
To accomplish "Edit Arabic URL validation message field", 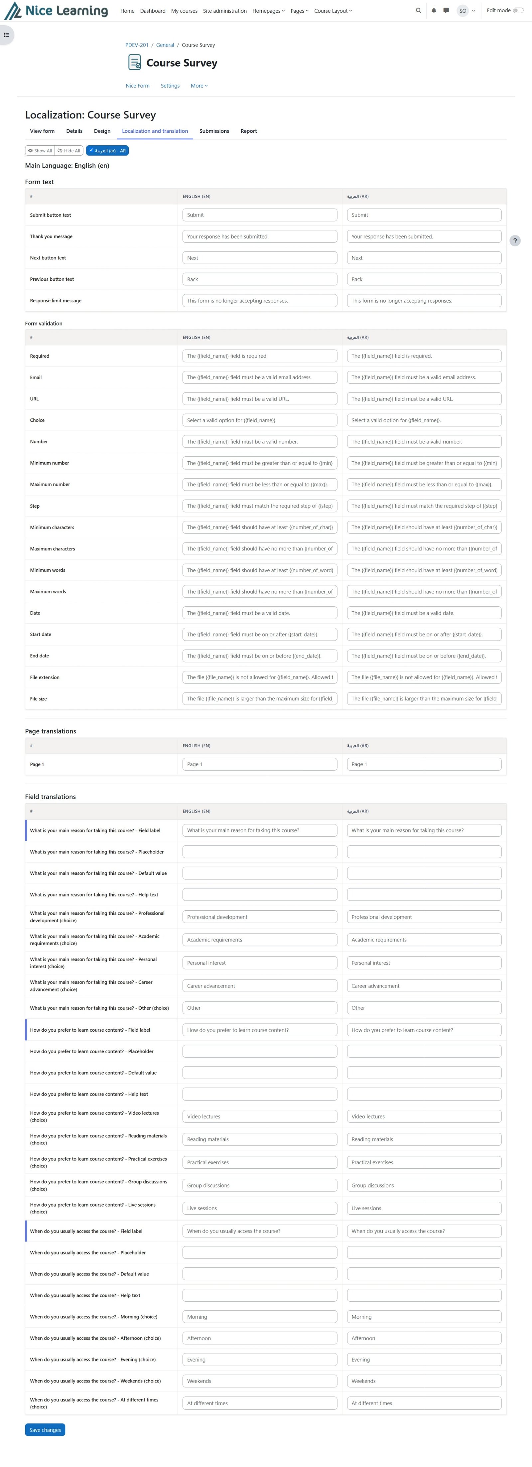I will [x=424, y=399].
